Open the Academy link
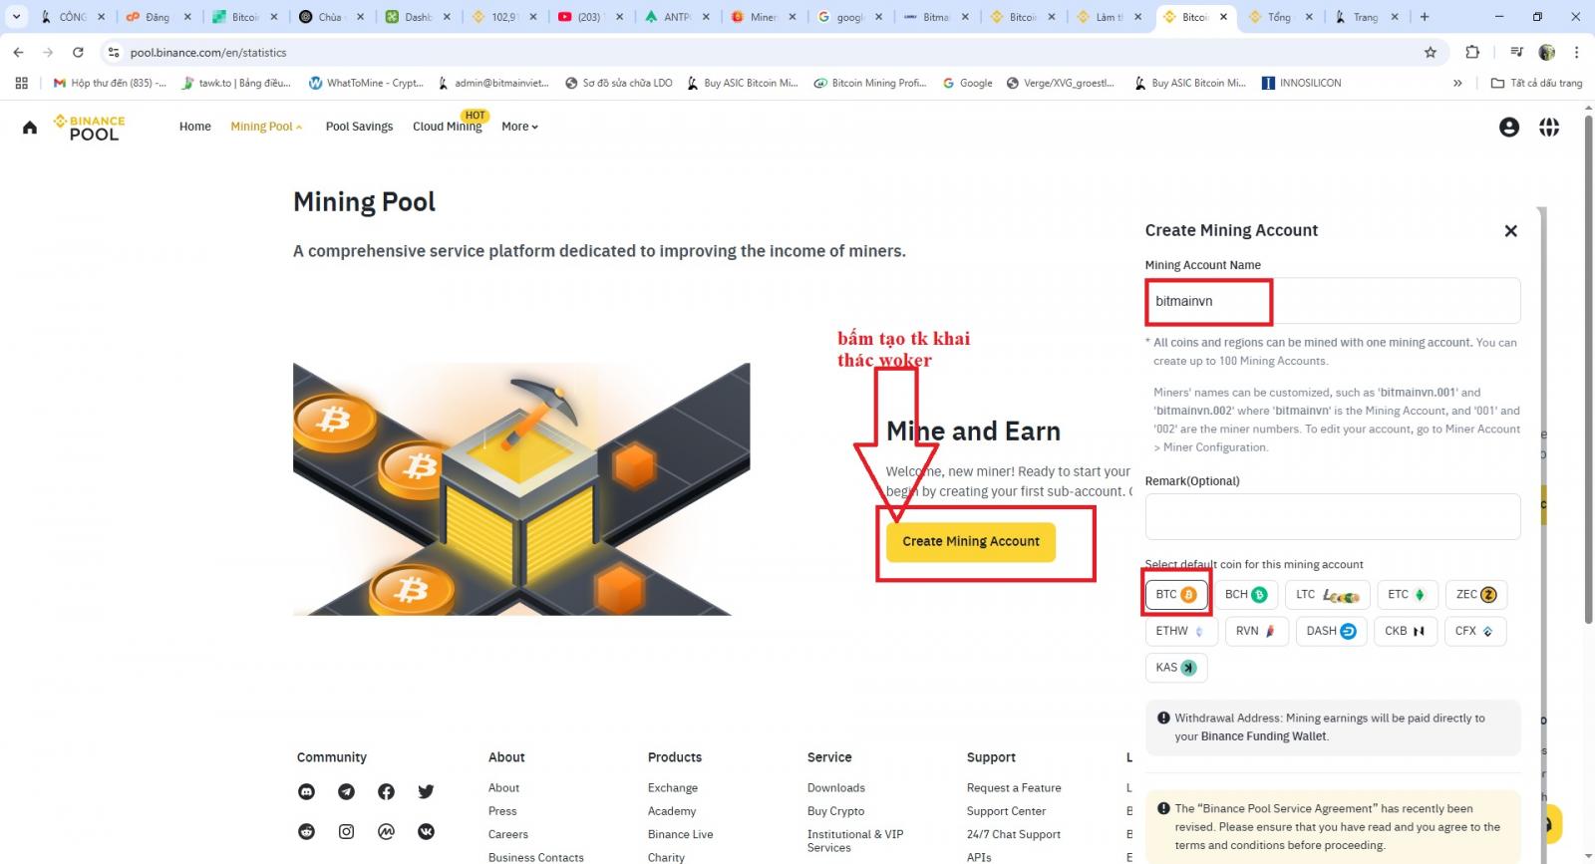 tap(672, 811)
